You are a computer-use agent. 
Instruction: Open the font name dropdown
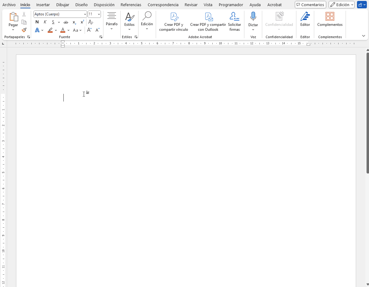coord(85,14)
